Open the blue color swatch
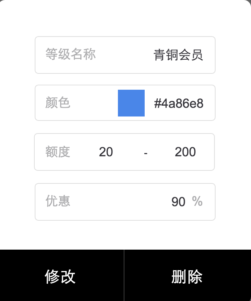 point(131,103)
